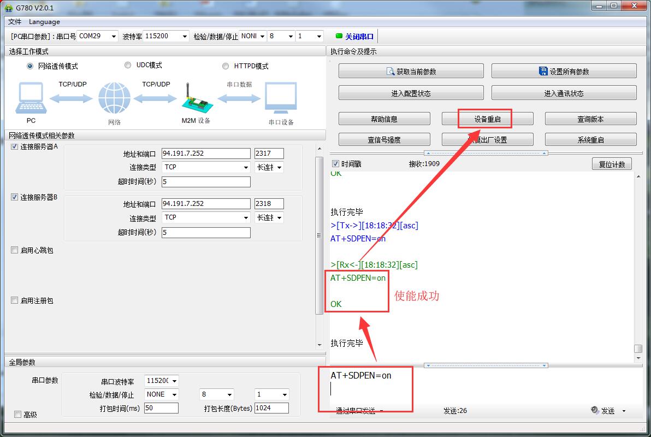This screenshot has width=651, height=437.
Task: Uncheck the 时间戳 timestamp checkbox
Action: tap(335, 164)
